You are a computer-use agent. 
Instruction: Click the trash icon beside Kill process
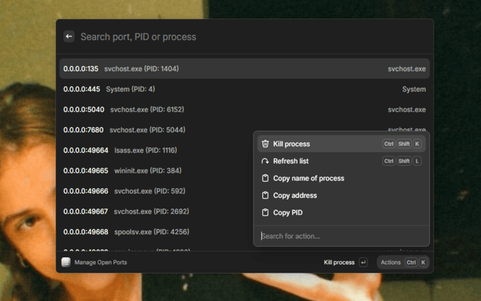[x=265, y=144]
